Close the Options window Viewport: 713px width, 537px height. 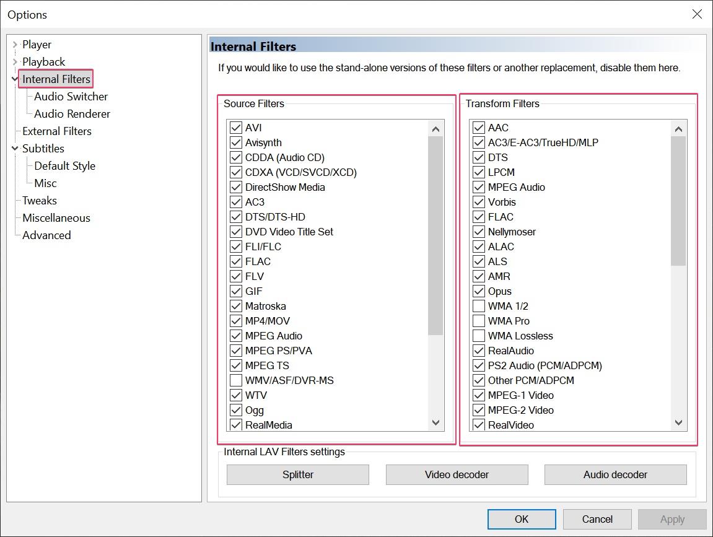(x=697, y=14)
